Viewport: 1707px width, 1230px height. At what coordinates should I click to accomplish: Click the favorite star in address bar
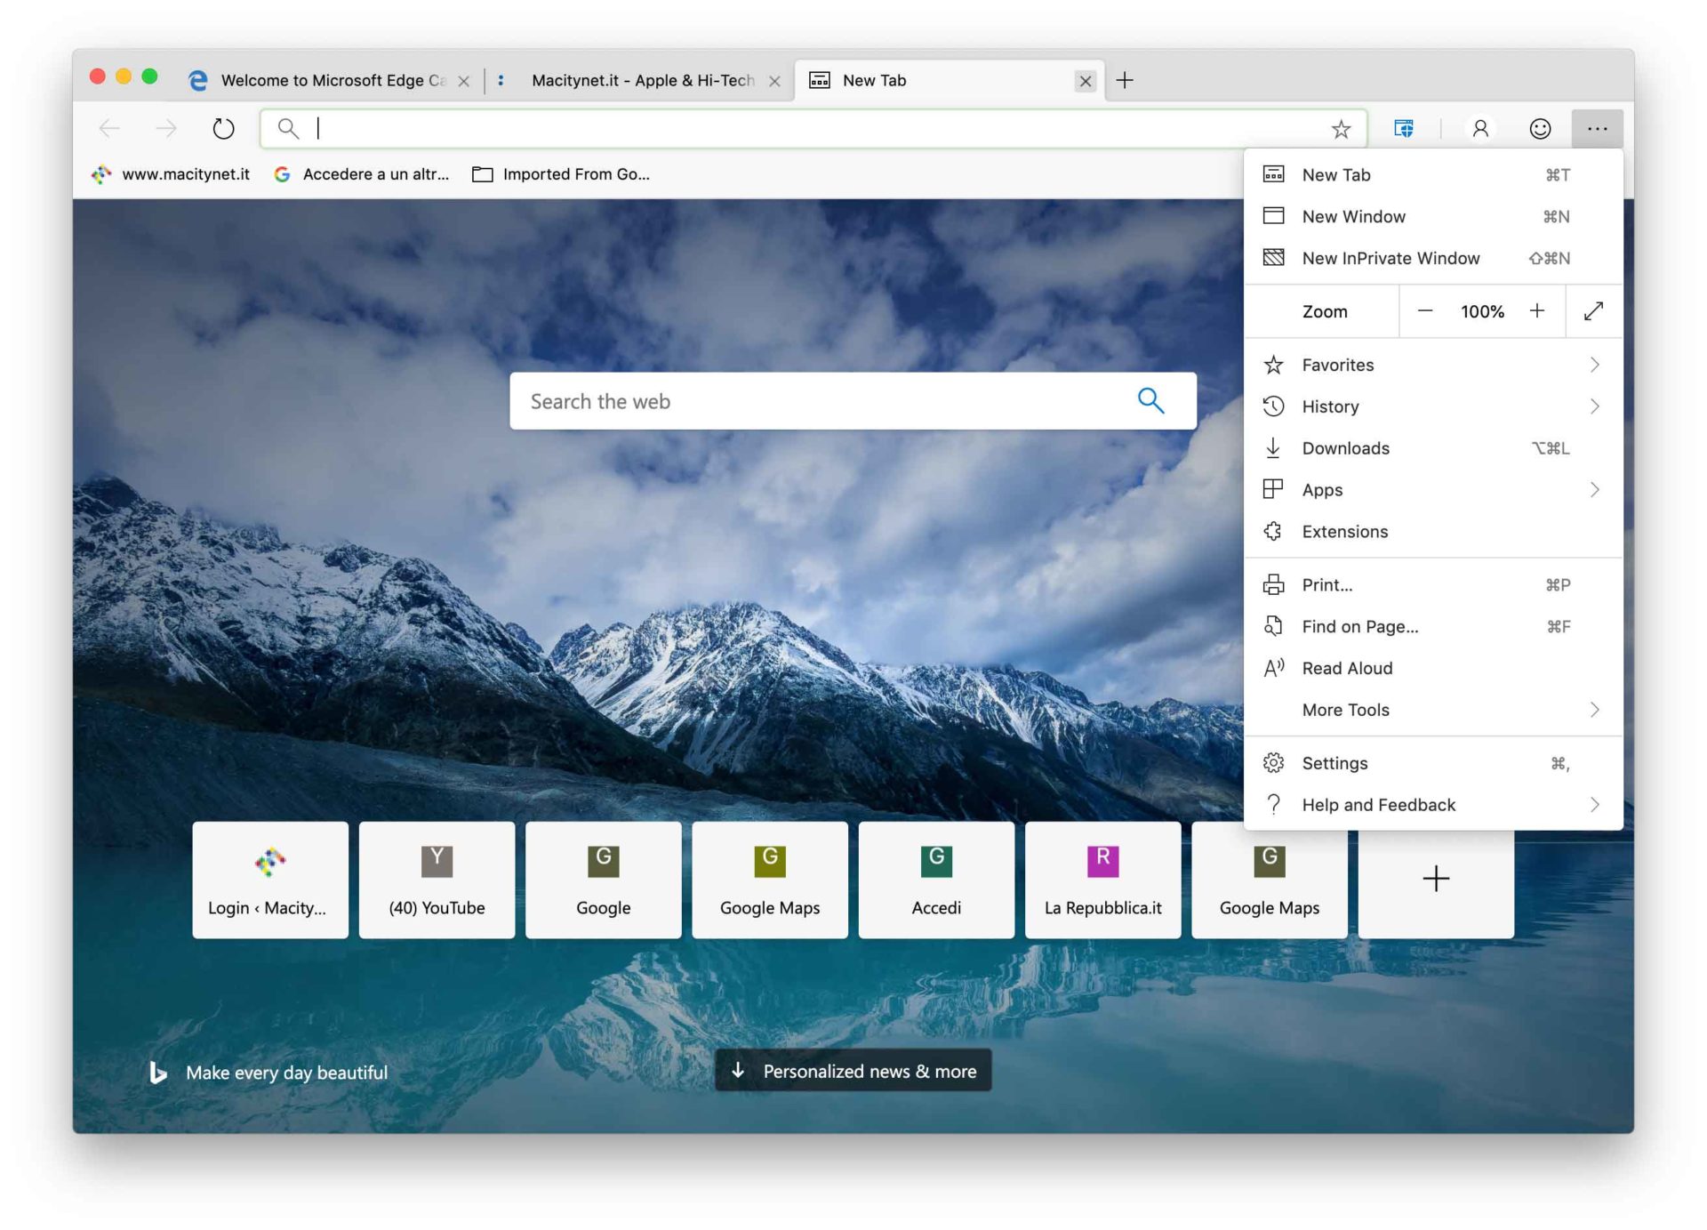1341,130
